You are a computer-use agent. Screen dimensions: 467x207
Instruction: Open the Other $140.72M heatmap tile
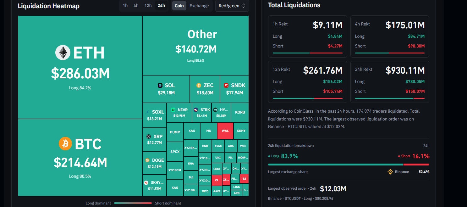pyautogui.click(x=196, y=45)
